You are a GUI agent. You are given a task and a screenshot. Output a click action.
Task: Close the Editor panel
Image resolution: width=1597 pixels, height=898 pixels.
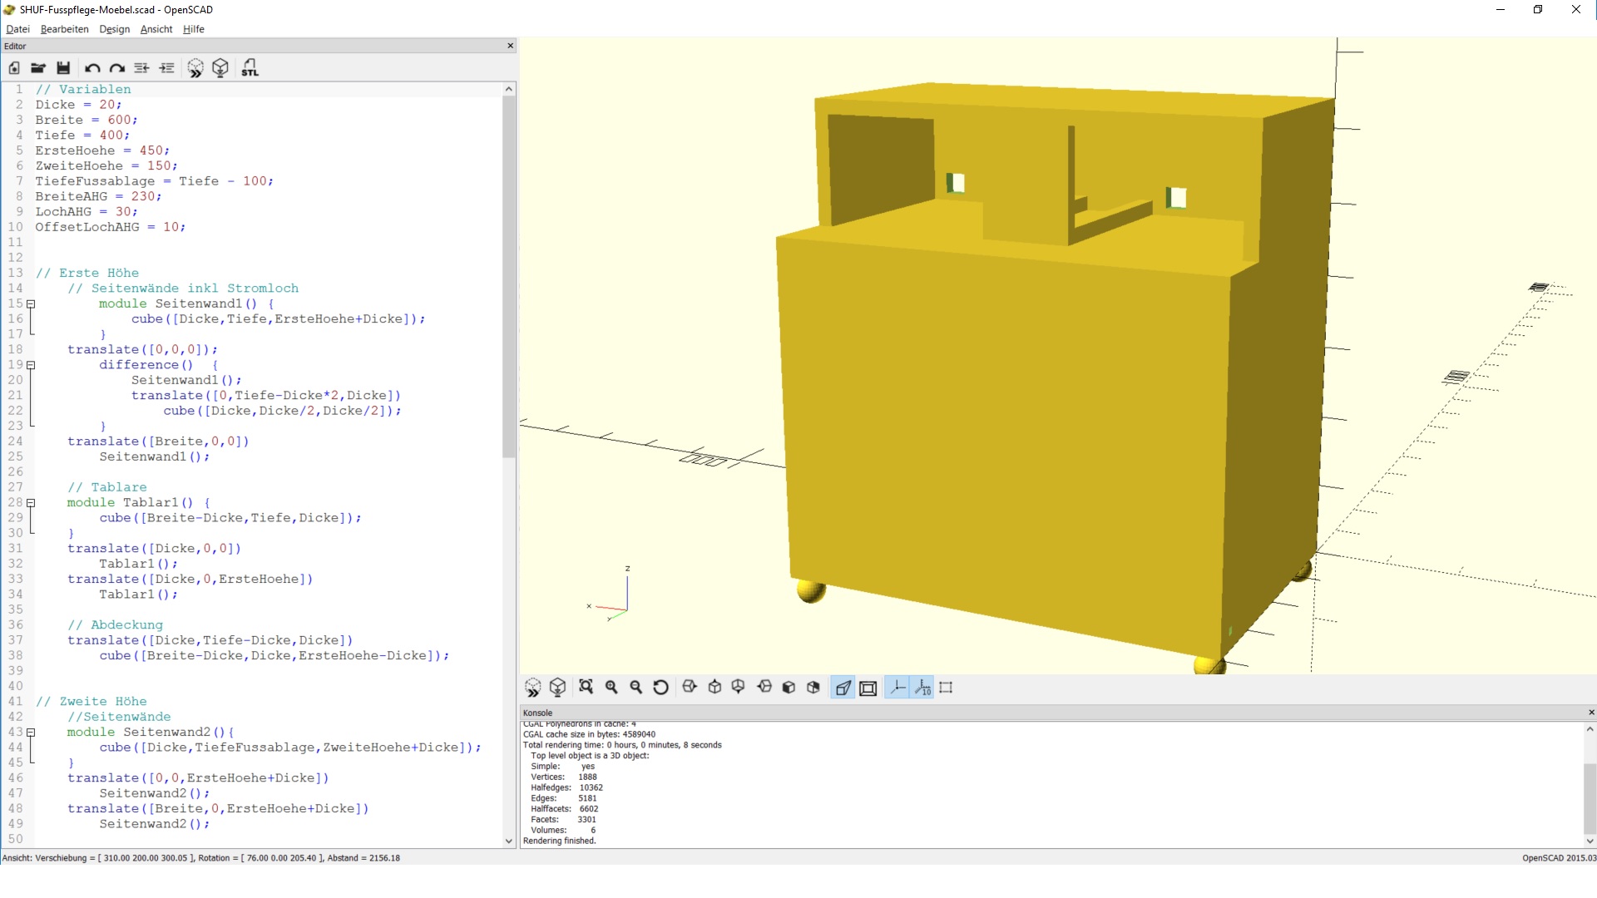[510, 46]
